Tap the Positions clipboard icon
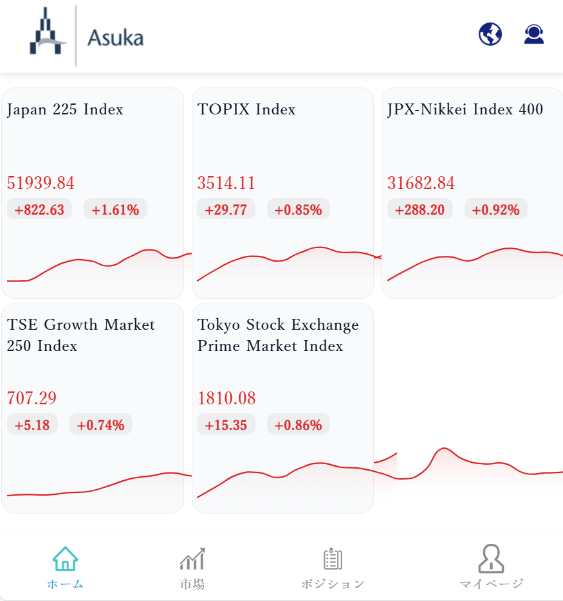The height and width of the screenshot is (601, 563). (333, 559)
